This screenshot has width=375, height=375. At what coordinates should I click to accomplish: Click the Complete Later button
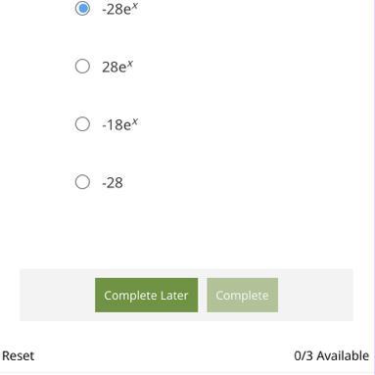pyautogui.click(x=146, y=295)
